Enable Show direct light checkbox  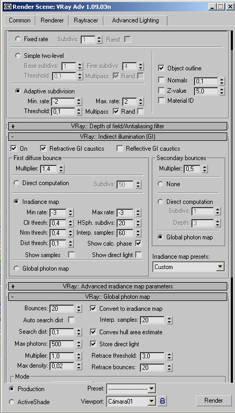(138, 254)
